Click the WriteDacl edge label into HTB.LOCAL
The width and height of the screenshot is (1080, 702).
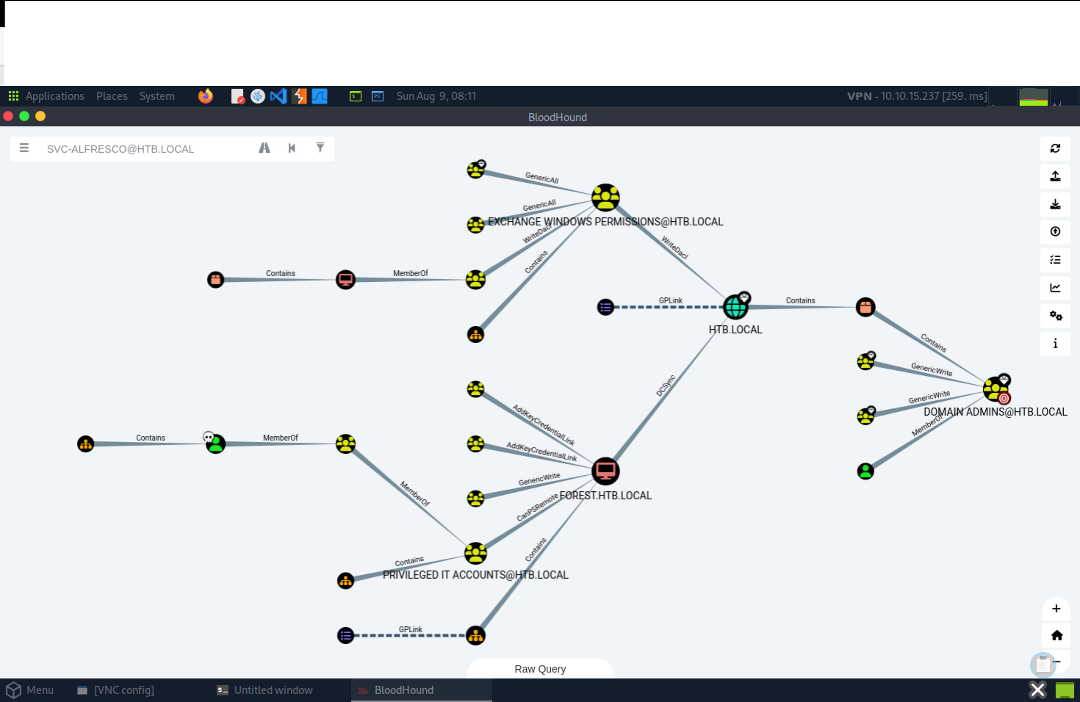click(675, 247)
